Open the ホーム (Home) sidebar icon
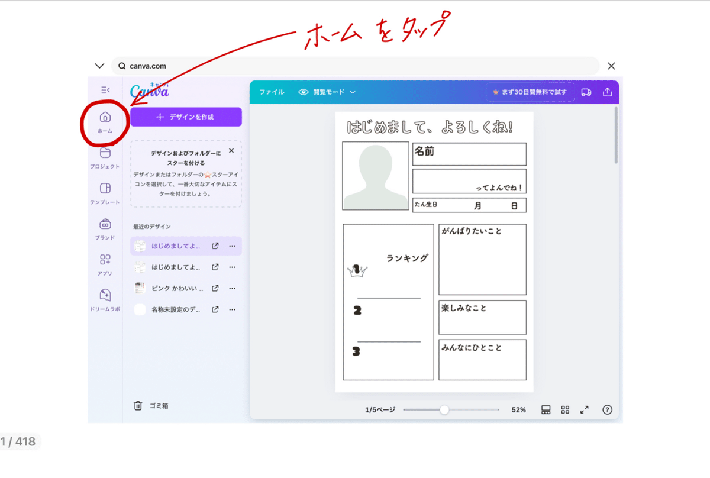Viewport: 710px width, 478px height. point(105,122)
